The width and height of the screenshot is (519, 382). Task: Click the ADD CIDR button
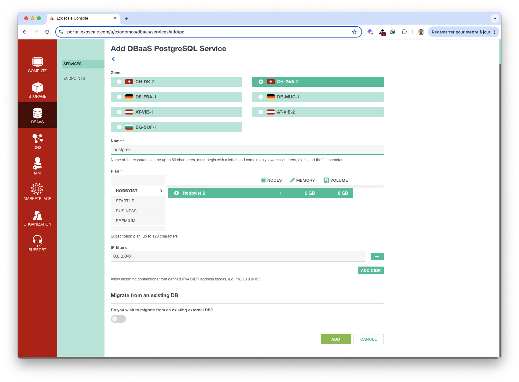click(371, 270)
